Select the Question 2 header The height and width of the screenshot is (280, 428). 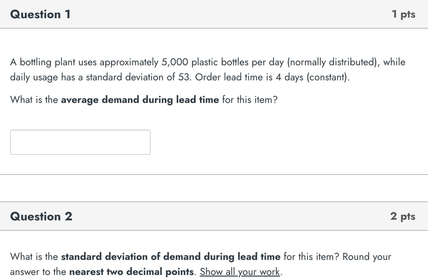click(x=41, y=216)
